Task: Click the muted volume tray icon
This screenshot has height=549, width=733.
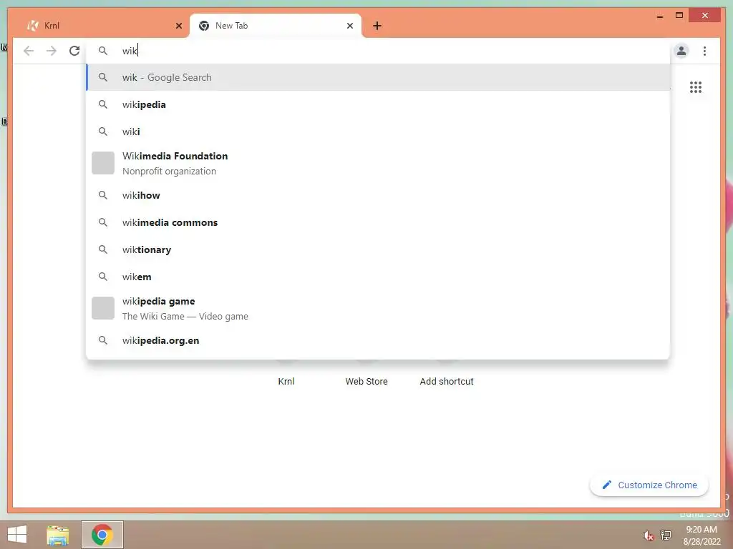Action: coord(648,535)
